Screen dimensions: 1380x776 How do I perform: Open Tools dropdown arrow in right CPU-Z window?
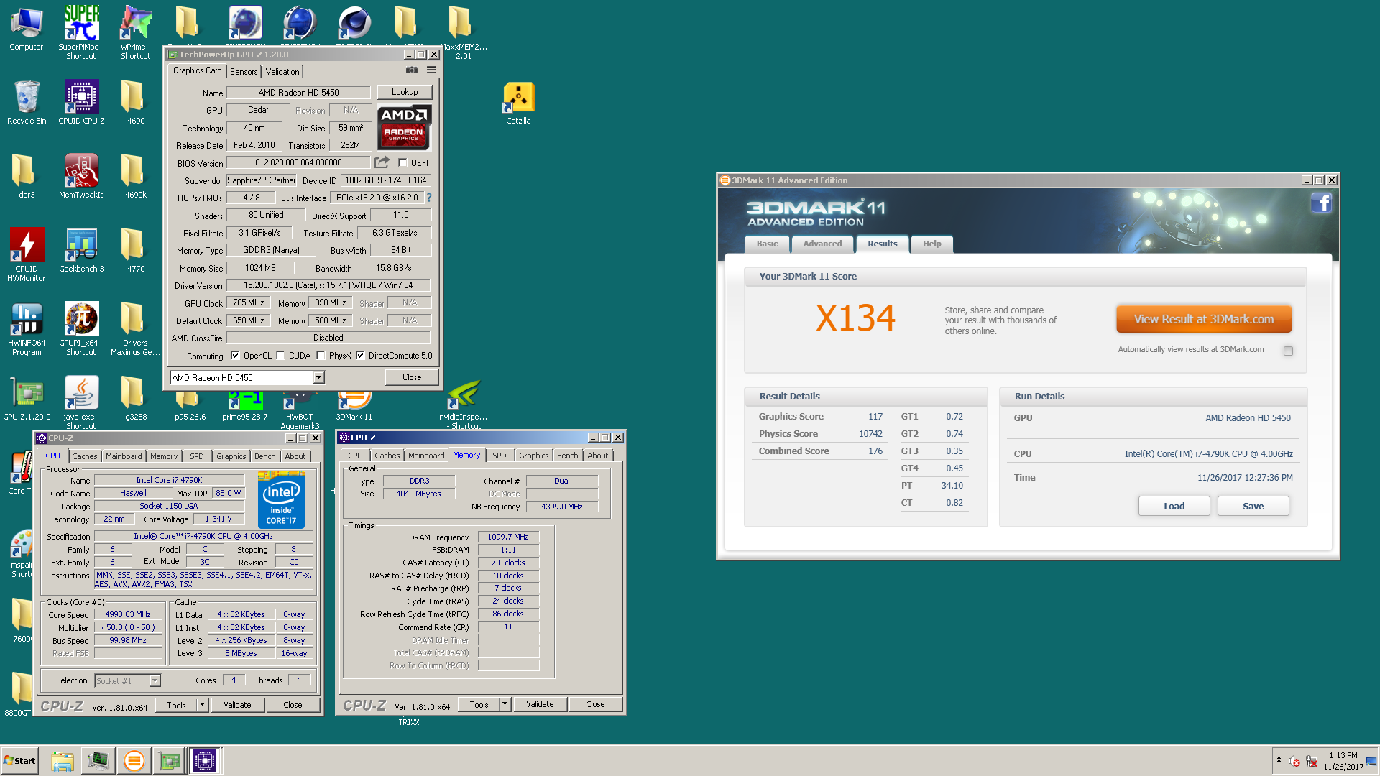coord(505,704)
